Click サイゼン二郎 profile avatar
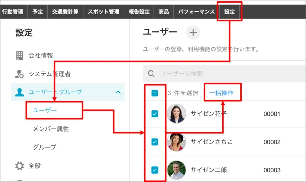The width and height of the screenshot is (306, 182). [x=176, y=170]
